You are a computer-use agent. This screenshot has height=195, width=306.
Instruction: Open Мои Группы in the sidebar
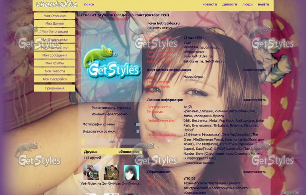click(54, 63)
